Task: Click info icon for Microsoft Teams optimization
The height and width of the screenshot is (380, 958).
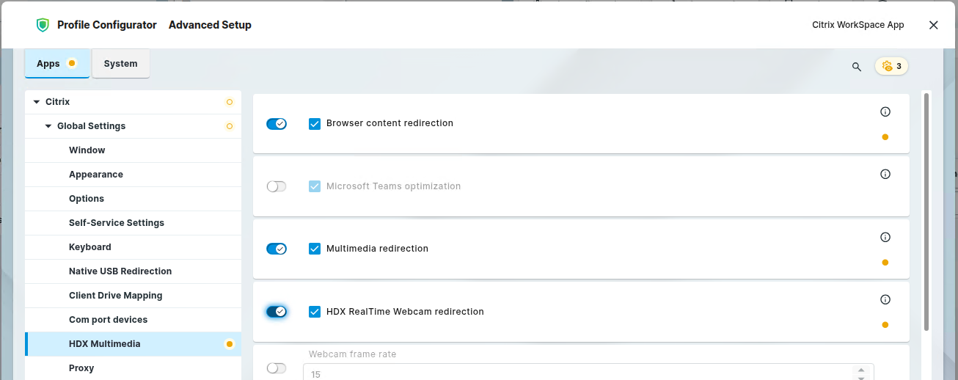Action: (885, 175)
